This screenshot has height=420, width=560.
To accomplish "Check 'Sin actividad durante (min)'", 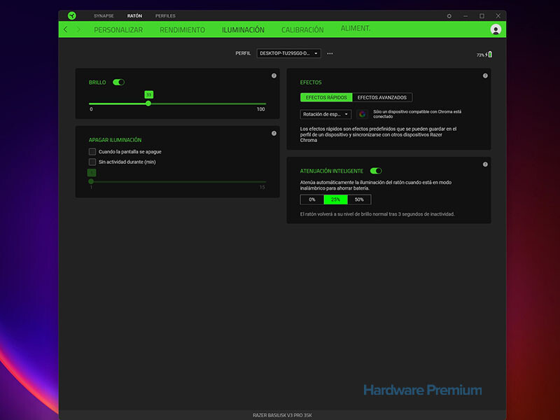I will [x=92, y=162].
